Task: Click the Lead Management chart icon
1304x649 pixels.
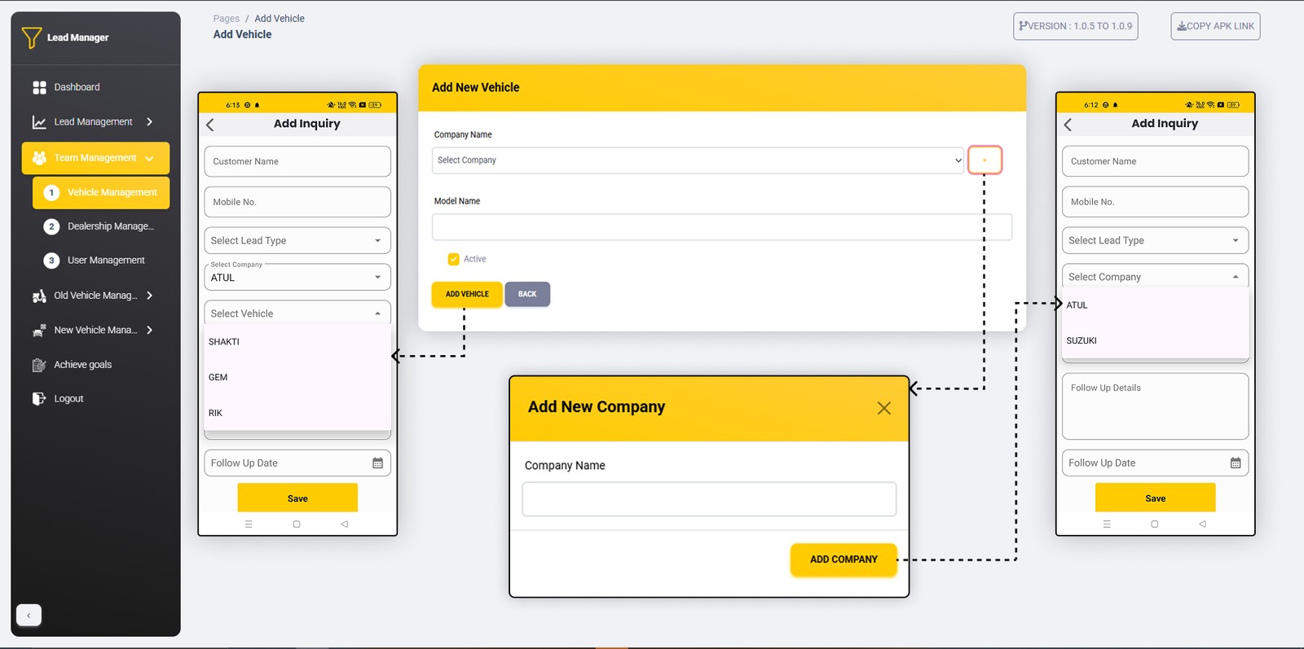Action: pyautogui.click(x=39, y=122)
